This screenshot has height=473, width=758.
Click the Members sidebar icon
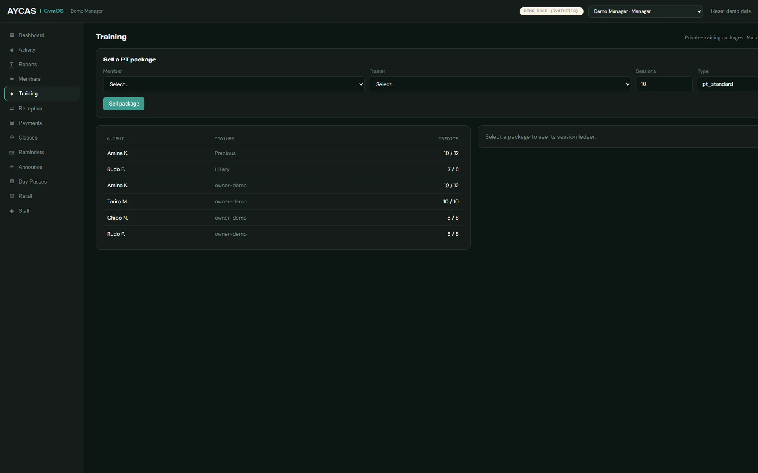click(x=12, y=79)
